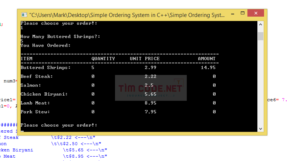The width and height of the screenshot is (287, 161).
Task: Click '\t$5.65 <---\n"' code line in editor
Action: 85,150
